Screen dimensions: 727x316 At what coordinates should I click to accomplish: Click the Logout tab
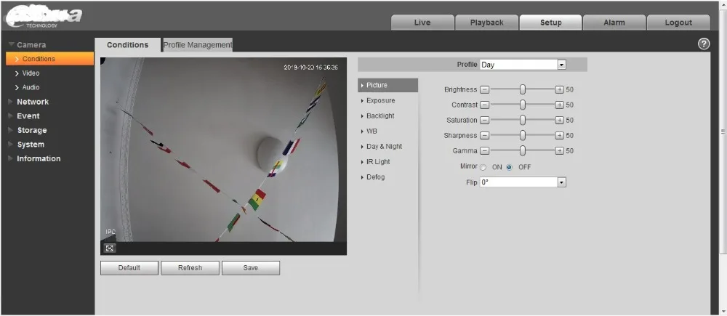[678, 23]
